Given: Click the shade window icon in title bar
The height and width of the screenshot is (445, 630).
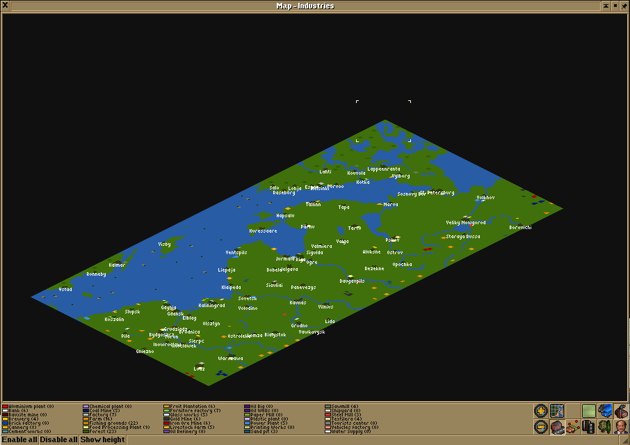Looking at the screenshot, I should coord(606,6).
